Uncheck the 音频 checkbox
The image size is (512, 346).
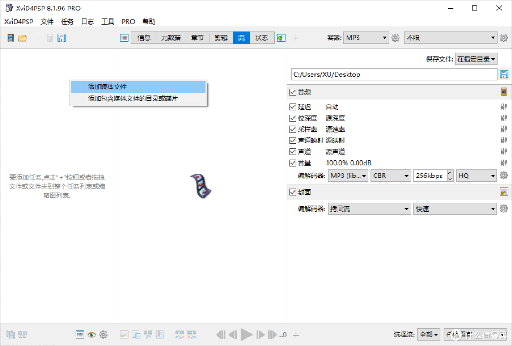pyautogui.click(x=293, y=92)
